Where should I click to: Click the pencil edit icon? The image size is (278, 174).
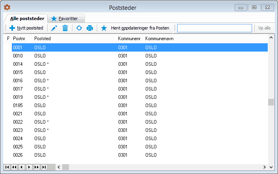(x=54, y=28)
